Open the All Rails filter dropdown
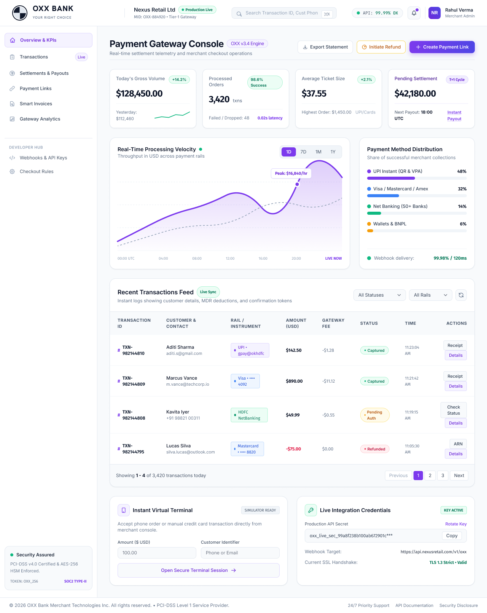487x613 pixels. [x=431, y=295]
